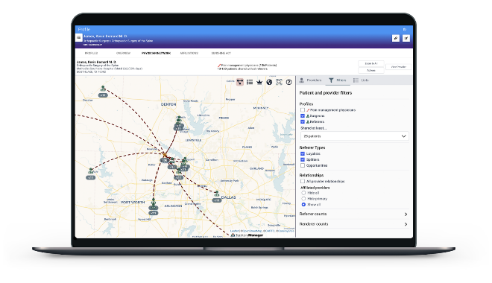Enable Pain management physicians checkbox
The image size is (492, 283).
[303, 110]
